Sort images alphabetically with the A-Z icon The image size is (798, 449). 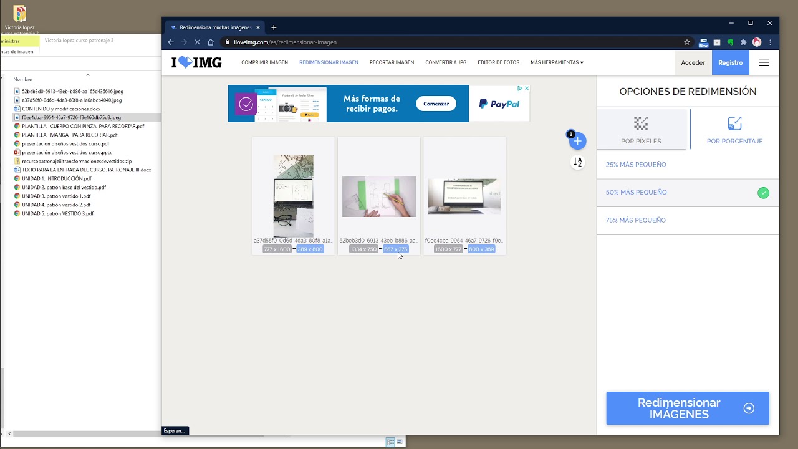tap(577, 162)
